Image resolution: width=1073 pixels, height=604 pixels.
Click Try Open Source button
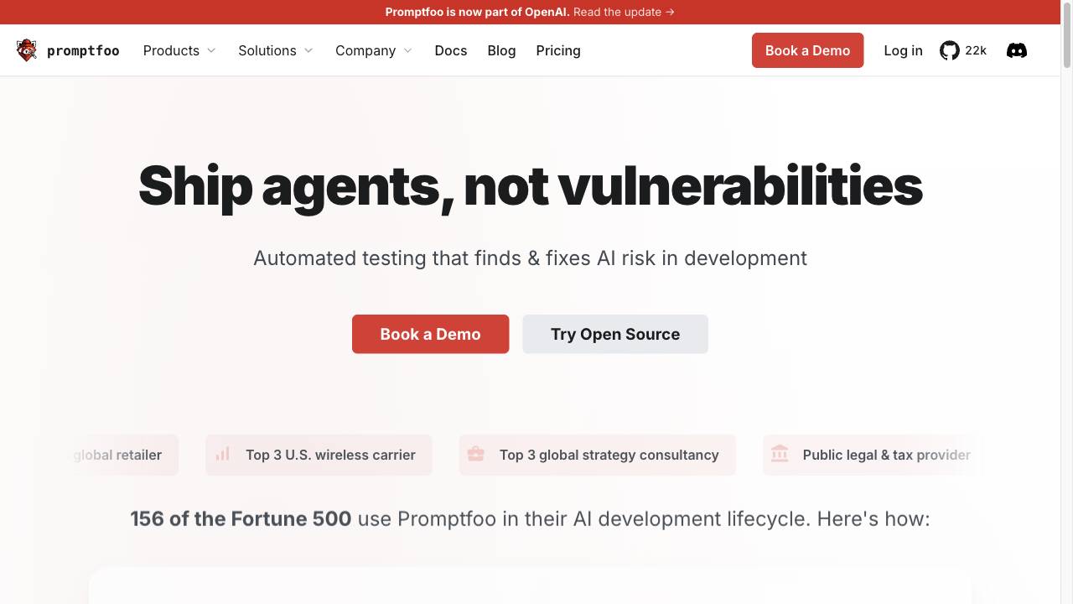tap(615, 334)
